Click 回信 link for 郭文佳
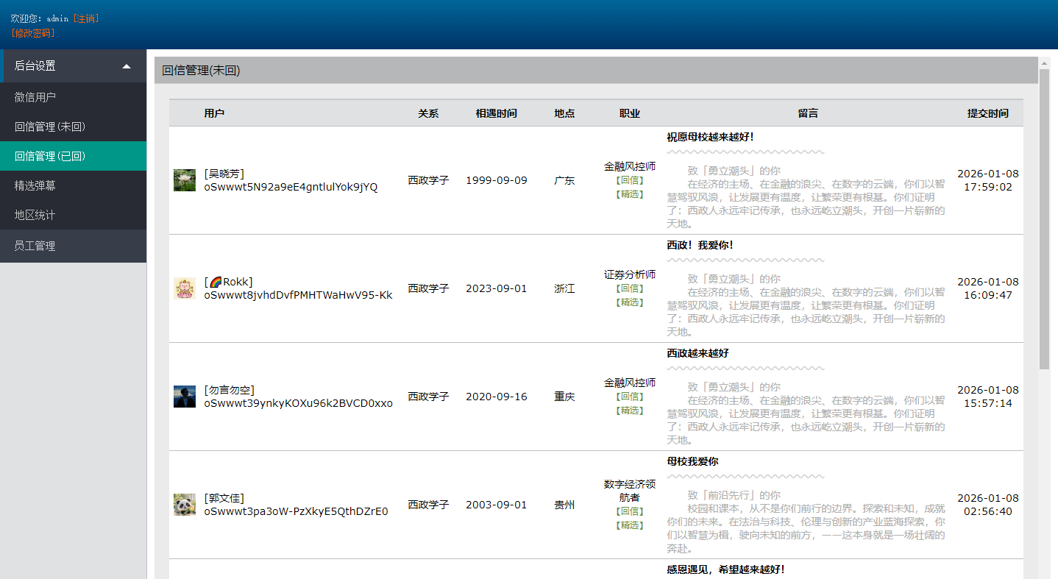The image size is (1058, 579). 629,511
